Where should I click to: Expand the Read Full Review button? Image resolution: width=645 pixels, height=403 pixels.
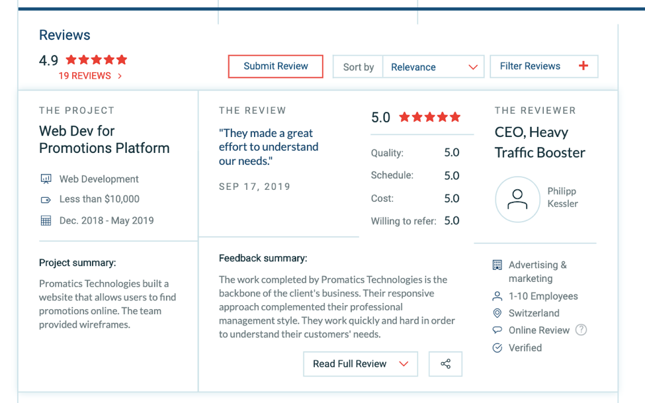pos(360,364)
